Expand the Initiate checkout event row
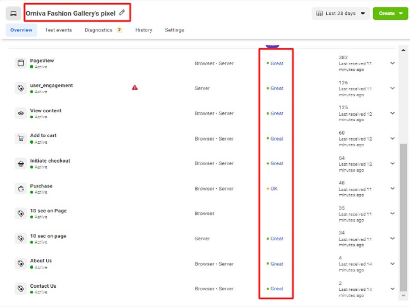The height and width of the screenshot is (307, 410). [392, 163]
